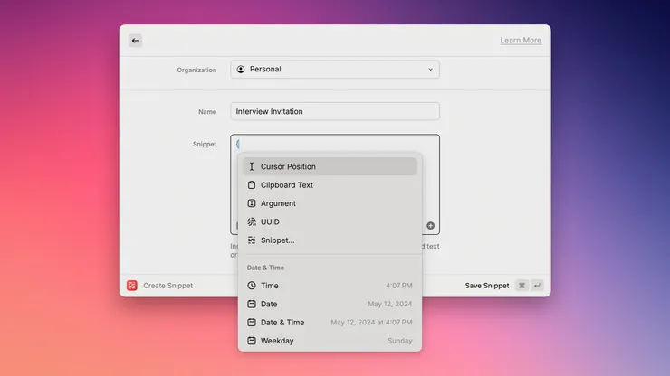The width and height of the screenshot is (670, 376).
Task: Select the Argument placeholder
Action: pyautogui.click(x=330, y=203)
